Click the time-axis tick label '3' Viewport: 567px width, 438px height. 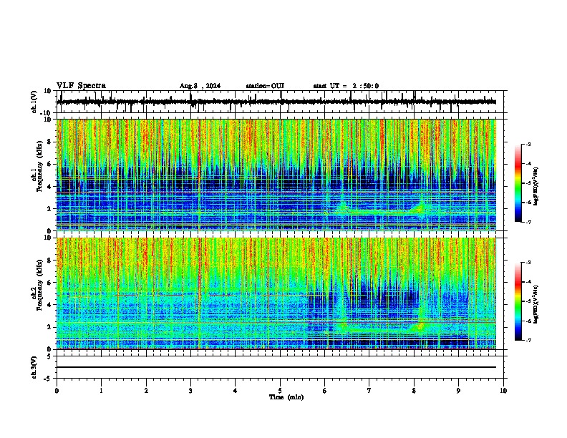(x=190, y=391)
